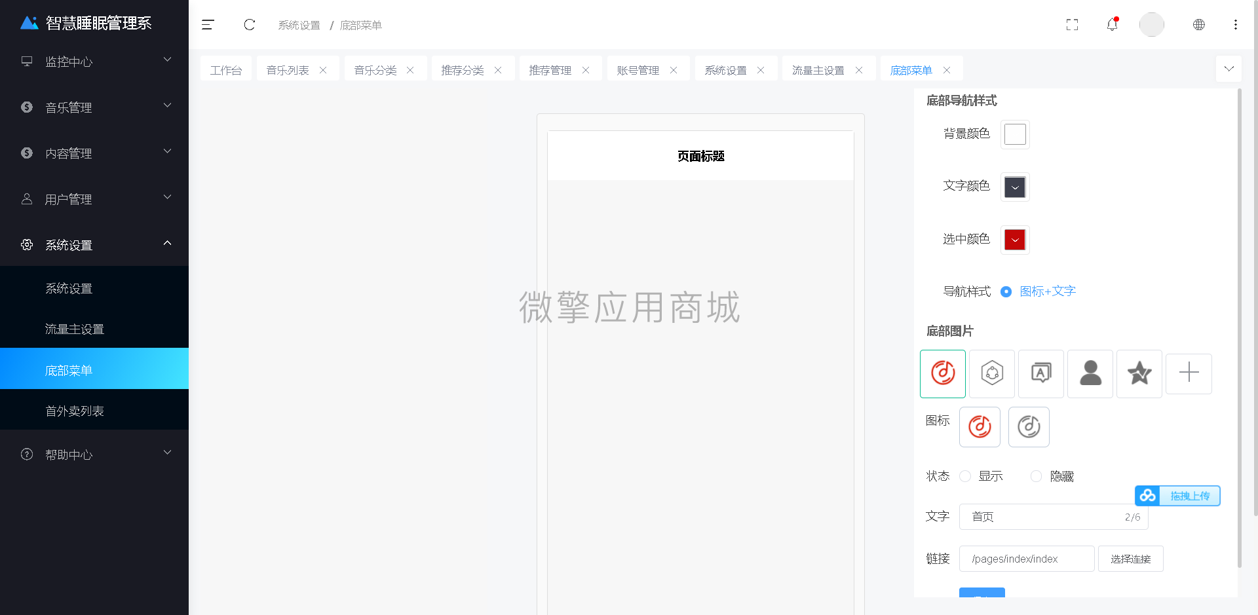The width and height of the screenshot is (1258, 615).
Task: Open the 首外卖列表 submenu item
Action: pos(94,411)
